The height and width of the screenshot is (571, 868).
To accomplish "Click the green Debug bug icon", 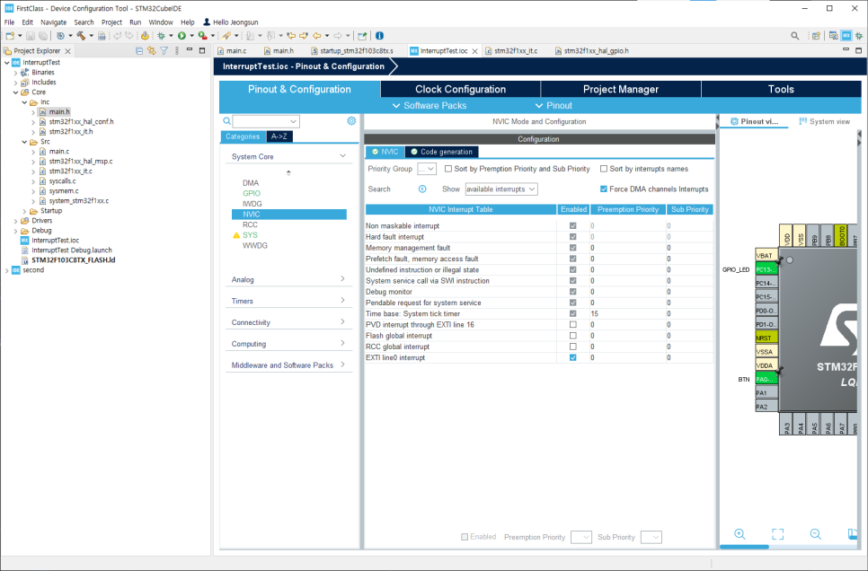I will (x=161, y=35).
